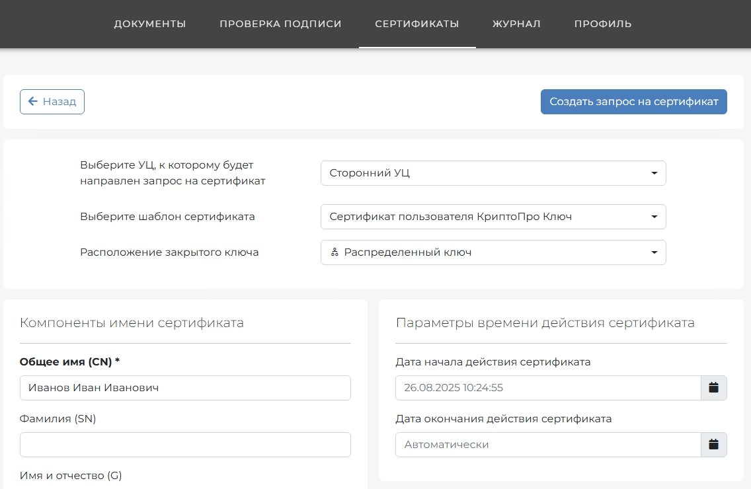
Task: Click the end date field Автоматически
Action: [x=547, y=445]
